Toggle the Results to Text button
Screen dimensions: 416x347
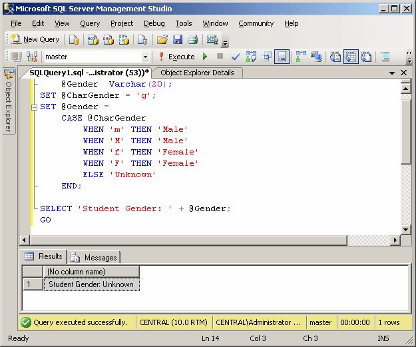pos(335,57)
